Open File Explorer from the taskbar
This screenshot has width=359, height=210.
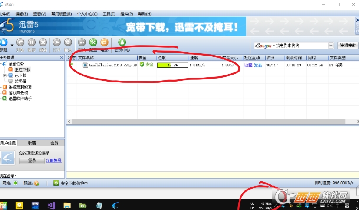67,205
